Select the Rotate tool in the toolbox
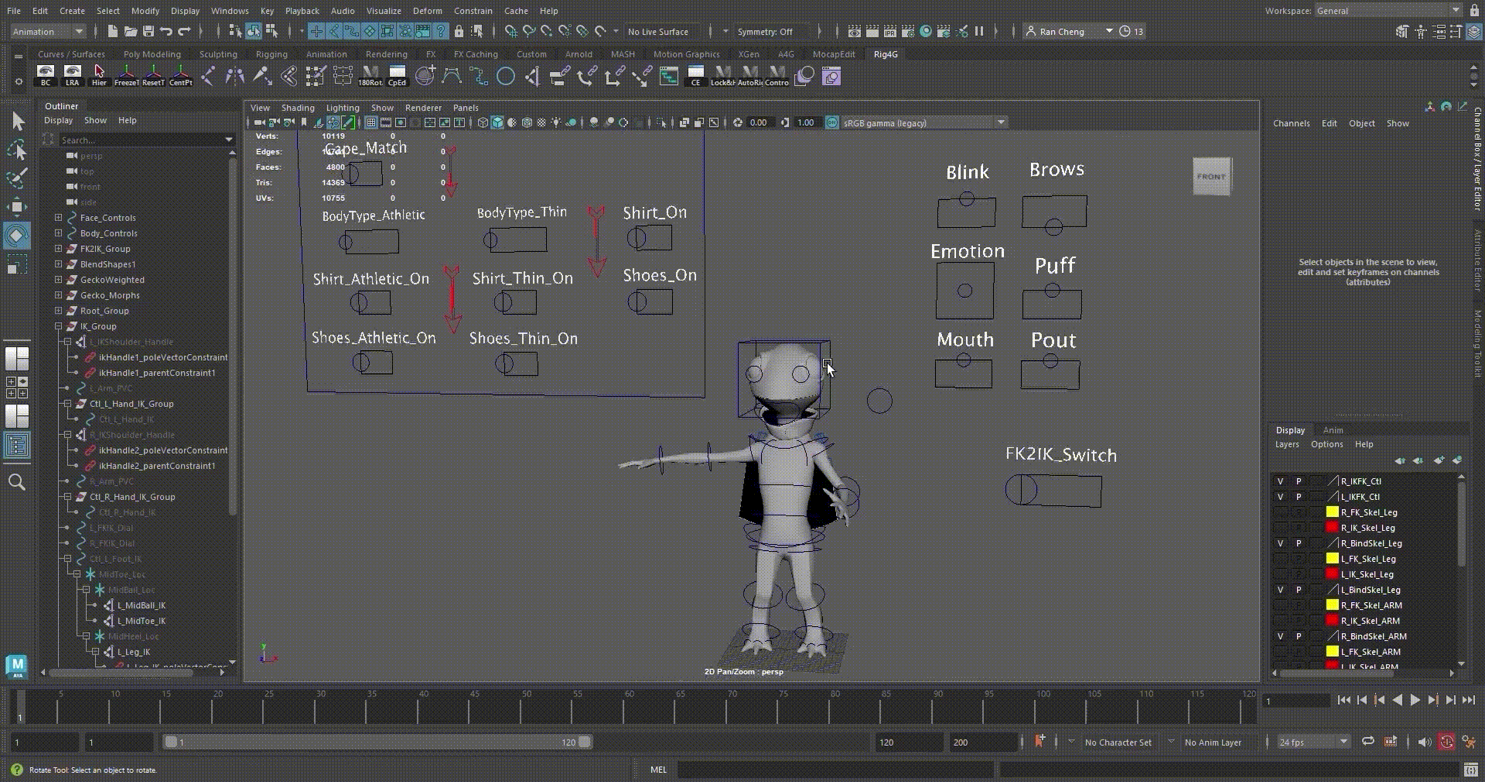Image resolution: width=1485 pixels, height=782 pixels. click(16, 236)
